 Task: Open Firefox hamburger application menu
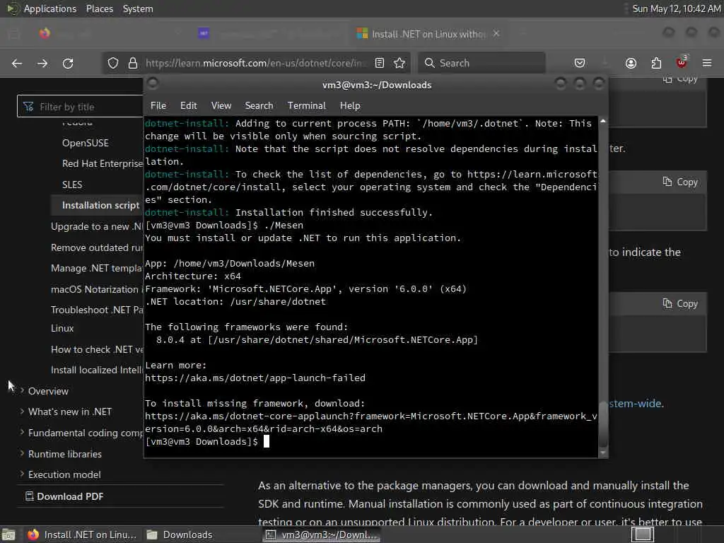click(x=707, y=63)
